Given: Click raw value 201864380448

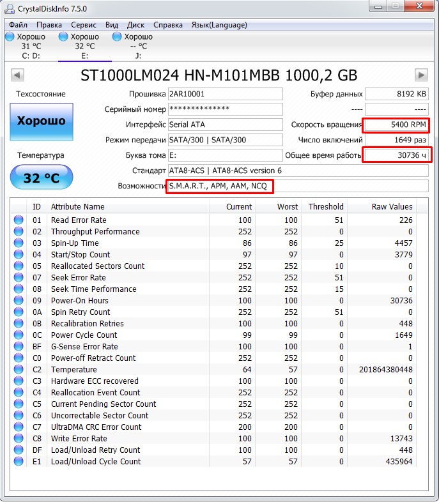Looking at the screenshot, I should pos(386,370).
